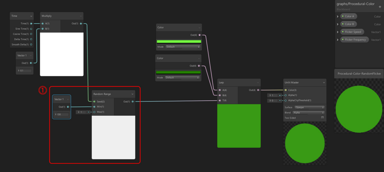Click the Time(1) output port on Time node
The height and width of the screenshot is (172, 384).
tap(31, 24)
